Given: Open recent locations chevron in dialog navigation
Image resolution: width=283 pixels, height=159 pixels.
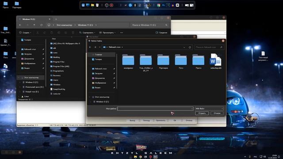Looking at the screenshot, I should tap(99, 47).
